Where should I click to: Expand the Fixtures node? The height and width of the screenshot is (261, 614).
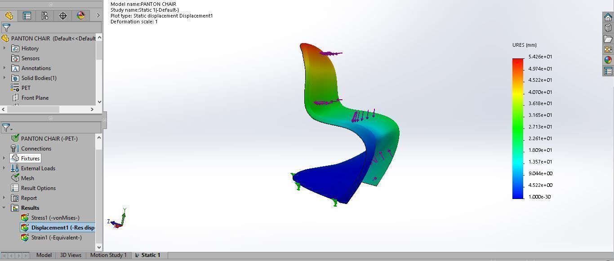pos(4,158)
